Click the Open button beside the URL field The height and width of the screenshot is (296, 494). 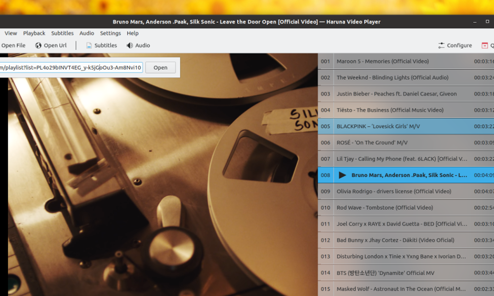(x=161, y=68)
